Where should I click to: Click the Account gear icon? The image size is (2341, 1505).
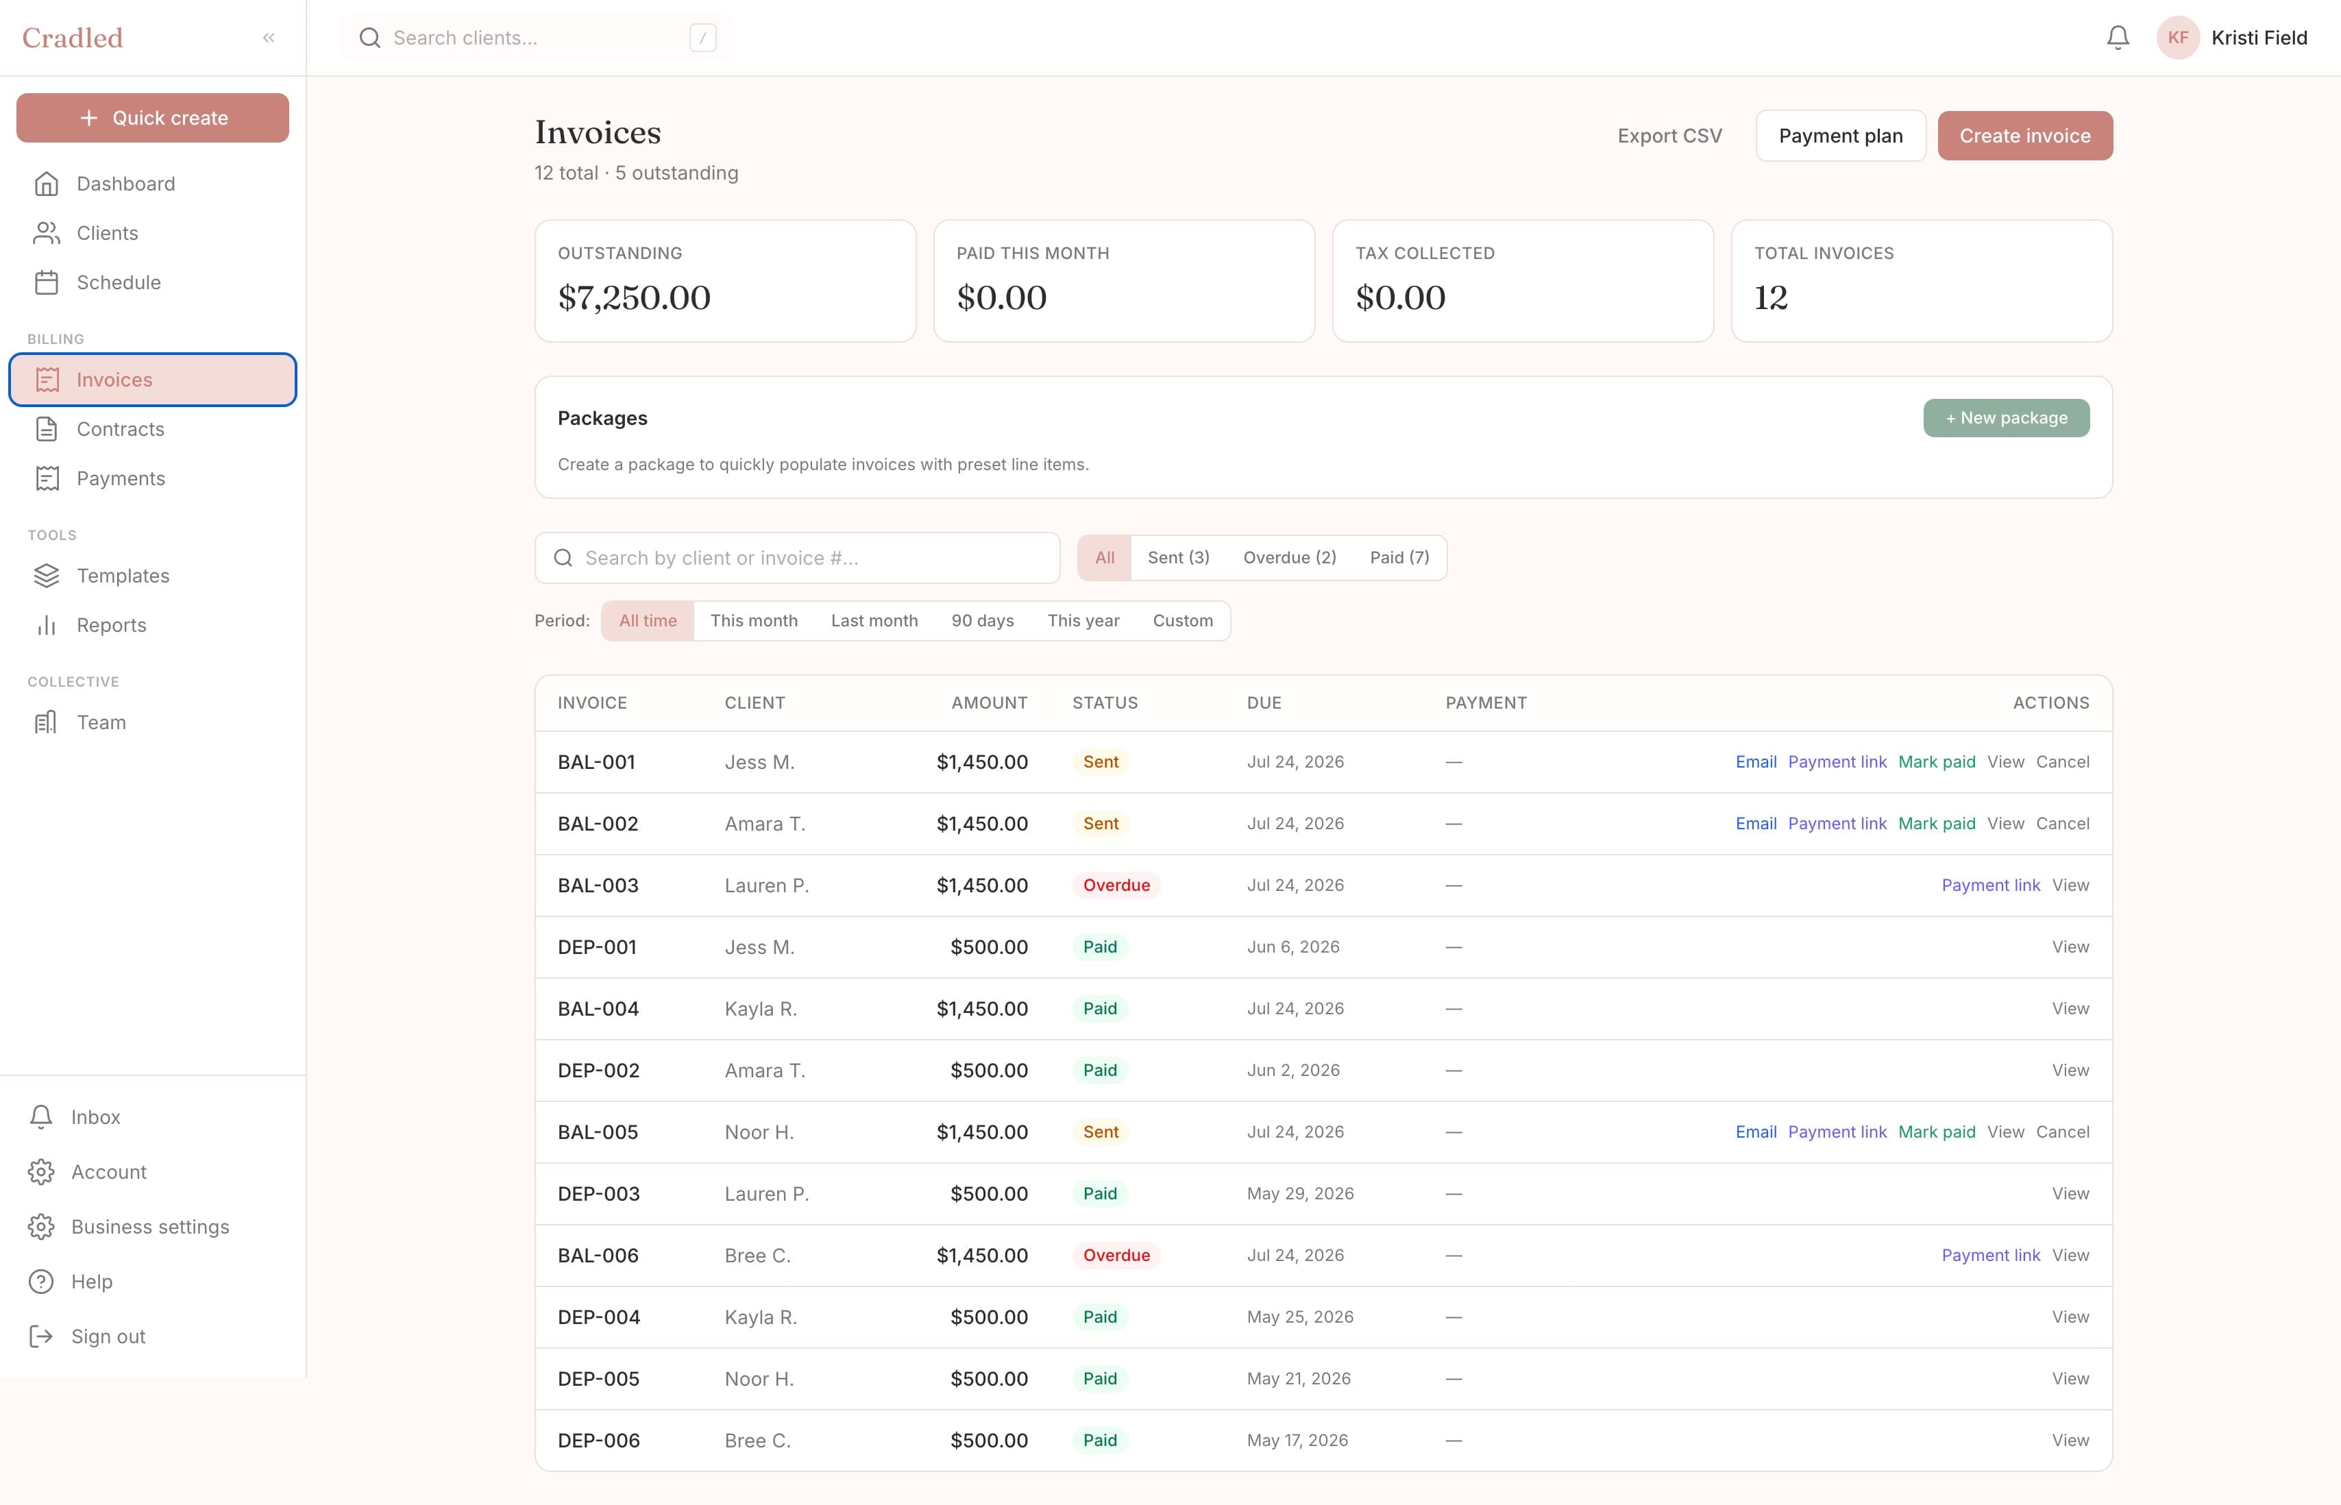pos(41,1172)
